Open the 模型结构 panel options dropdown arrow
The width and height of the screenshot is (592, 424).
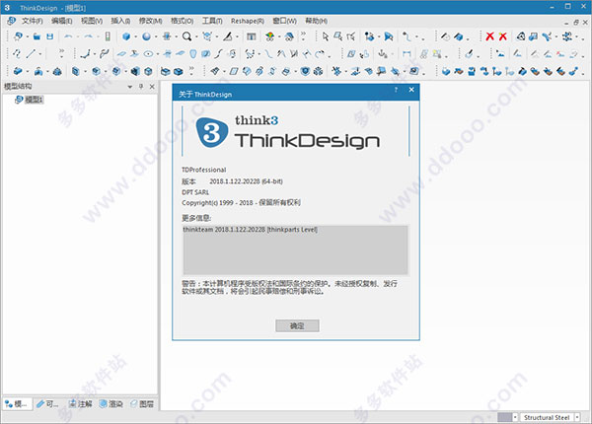tap(130, 87)
